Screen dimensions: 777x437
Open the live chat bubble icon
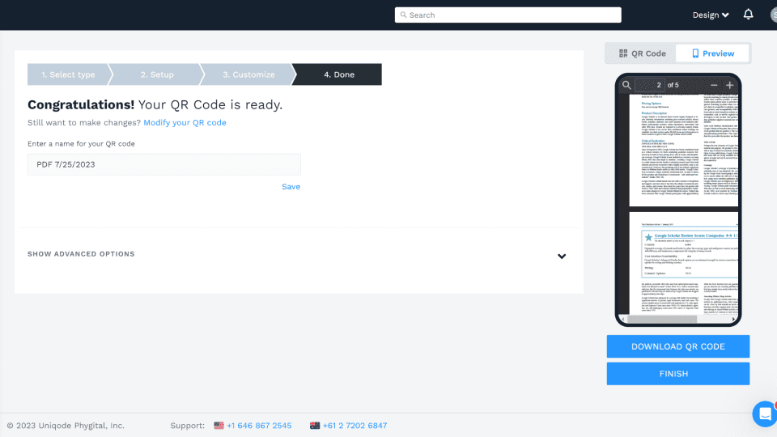tap(765, 414)
